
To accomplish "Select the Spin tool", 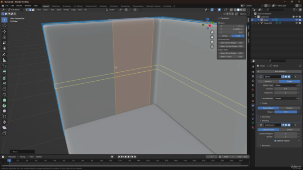I will [x=4, y=106].
